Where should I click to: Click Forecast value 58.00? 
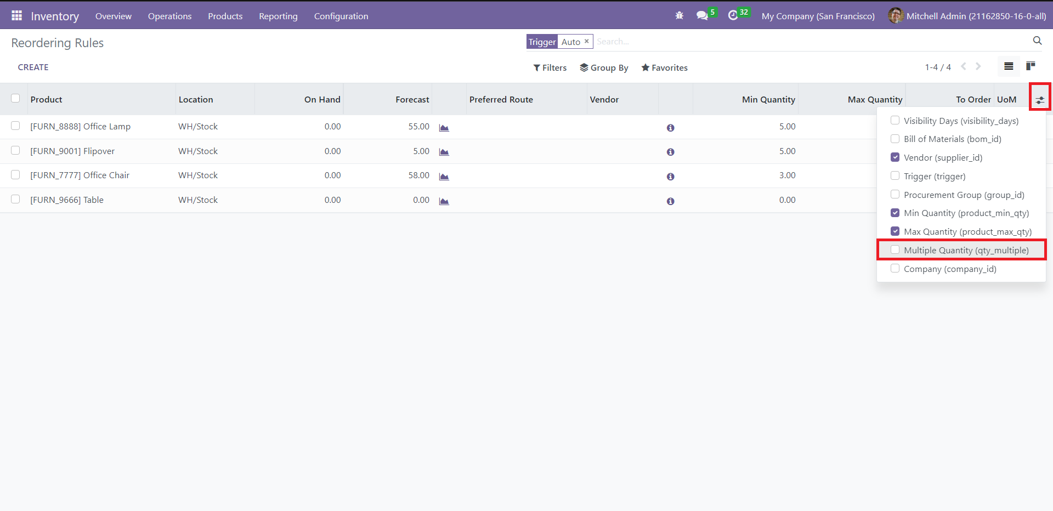[418, 175]
